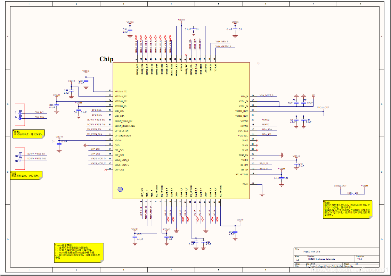The width and height of the screenshot is (391, 276).
Task: Click the U1 designator label
Action: pyautogui.click(x=259, y=64)
